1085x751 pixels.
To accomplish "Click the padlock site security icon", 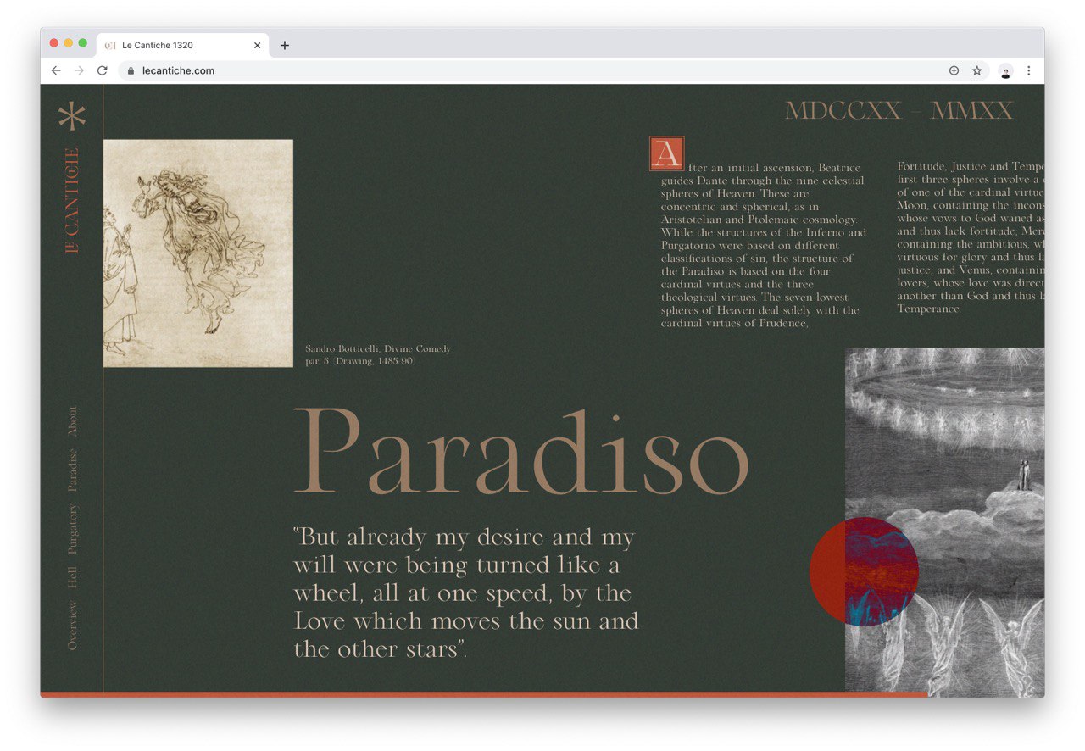I will click(131, 71).
